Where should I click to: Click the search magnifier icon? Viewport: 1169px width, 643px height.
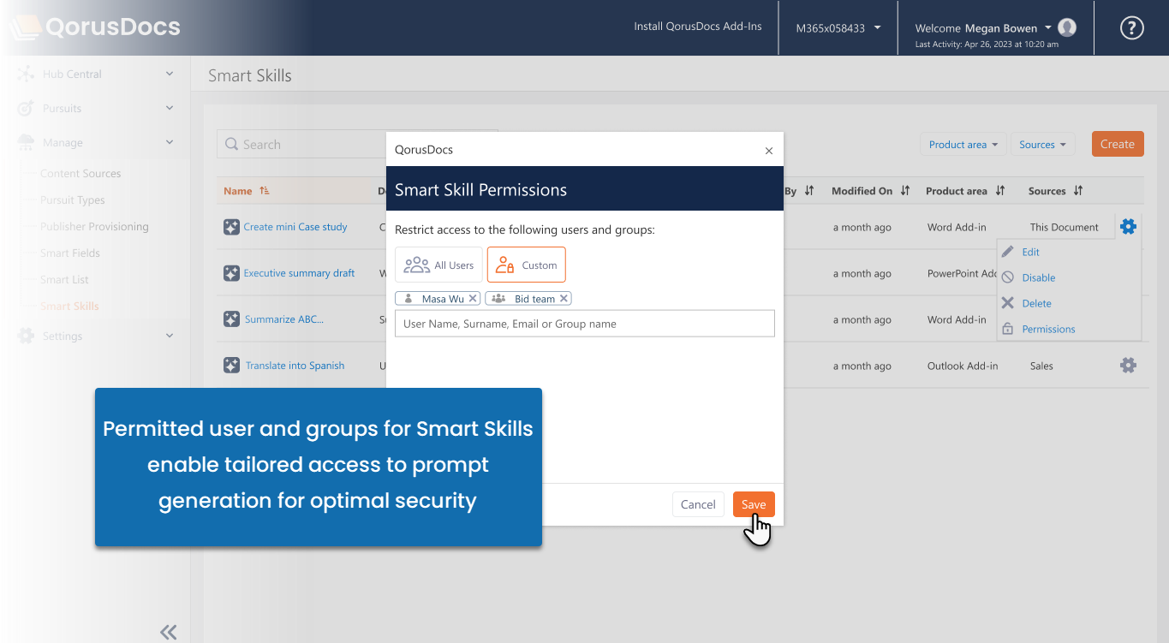pos(231,145)
